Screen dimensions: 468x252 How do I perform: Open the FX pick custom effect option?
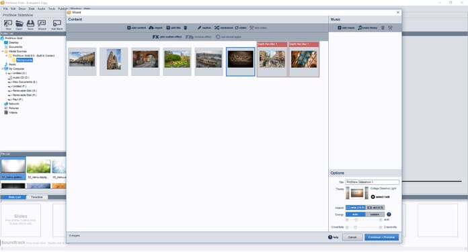tap(167, 37)
